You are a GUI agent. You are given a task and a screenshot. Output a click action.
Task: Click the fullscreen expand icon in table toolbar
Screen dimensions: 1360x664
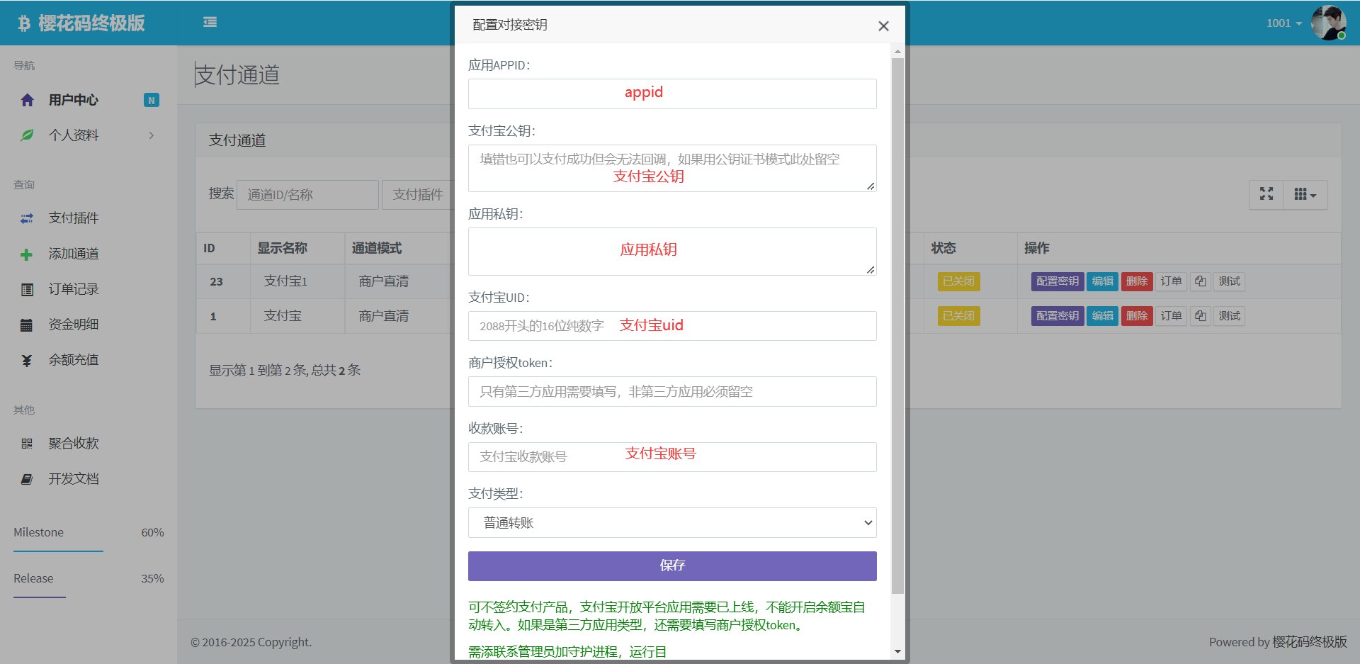pos(1266,194)
